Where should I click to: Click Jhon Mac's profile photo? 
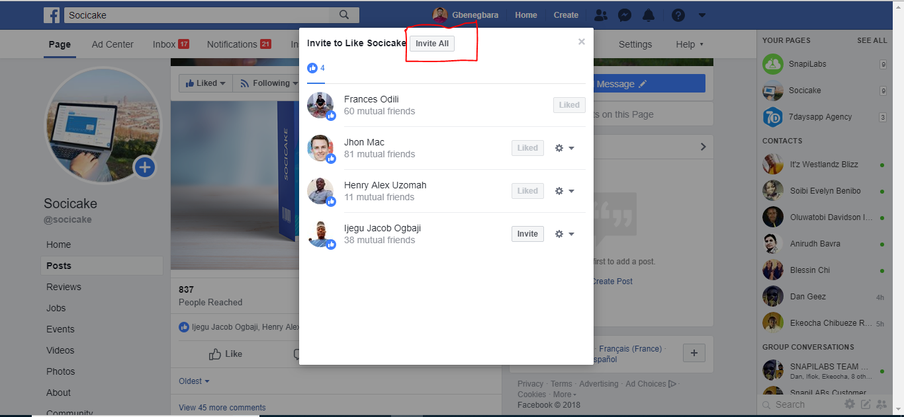pyautogui.click(x=320, y=148)
